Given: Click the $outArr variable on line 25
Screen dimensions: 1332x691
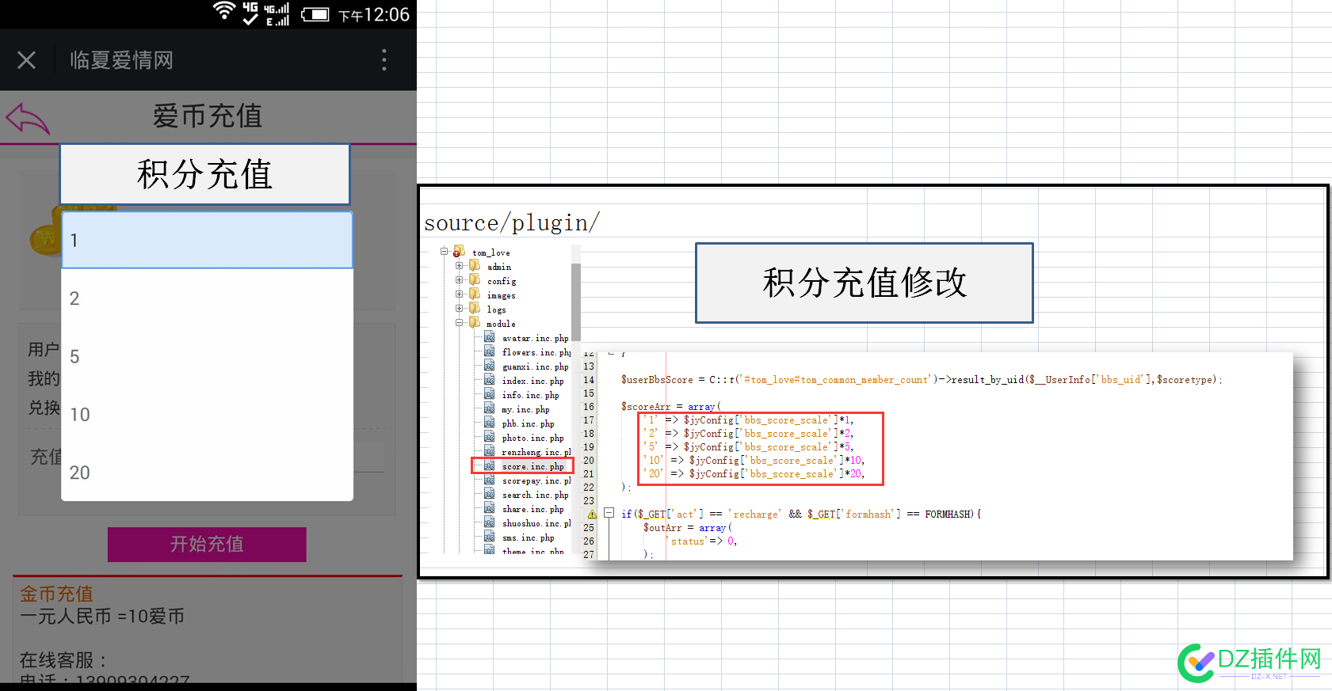Looking at the screenshot, I should (x=662, y=528).
